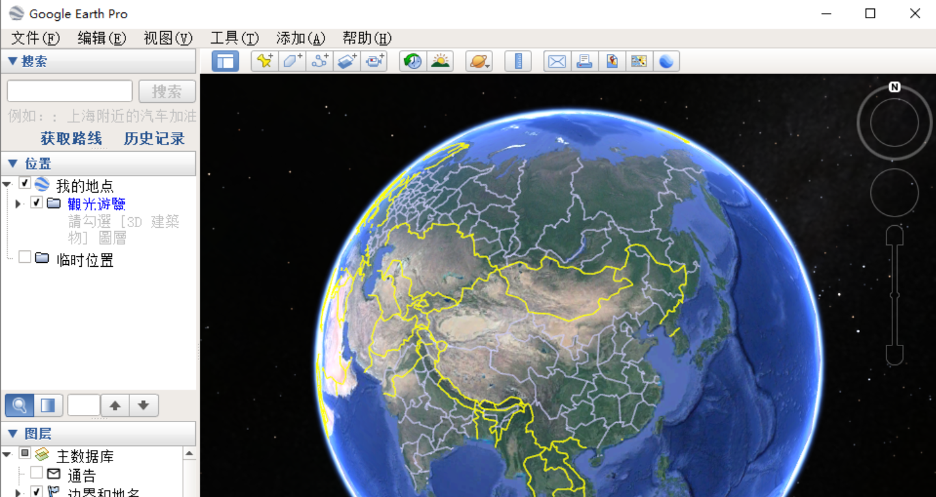This screenshot has height=497, width=936.
Task: Click the move joystick circle
Action: [x=894, y=193]
